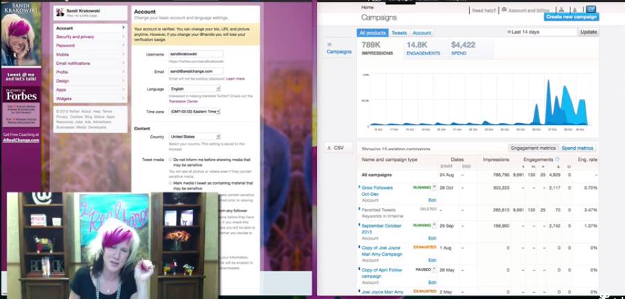
Task: Select the All products tab
Action: coord(372,33)
